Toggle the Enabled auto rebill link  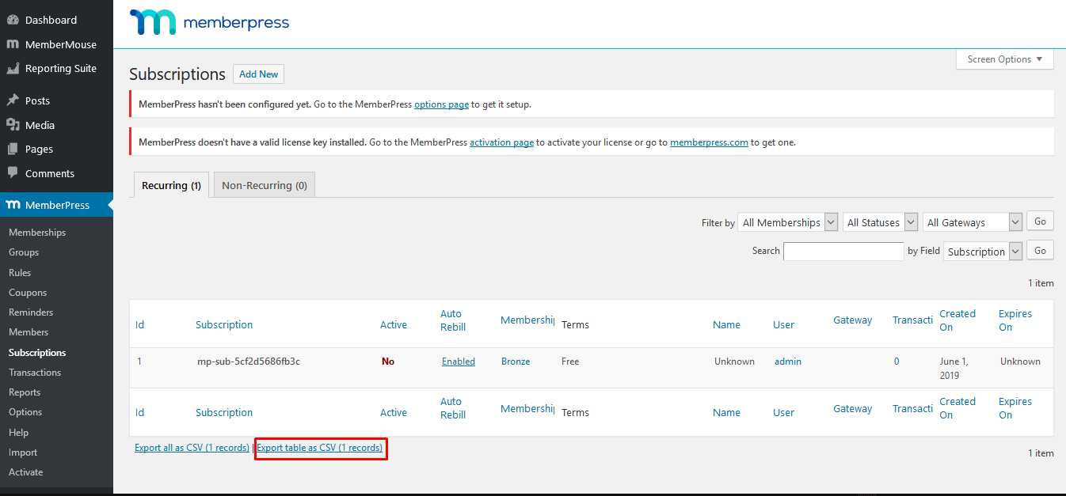click(x=458, y=362)
